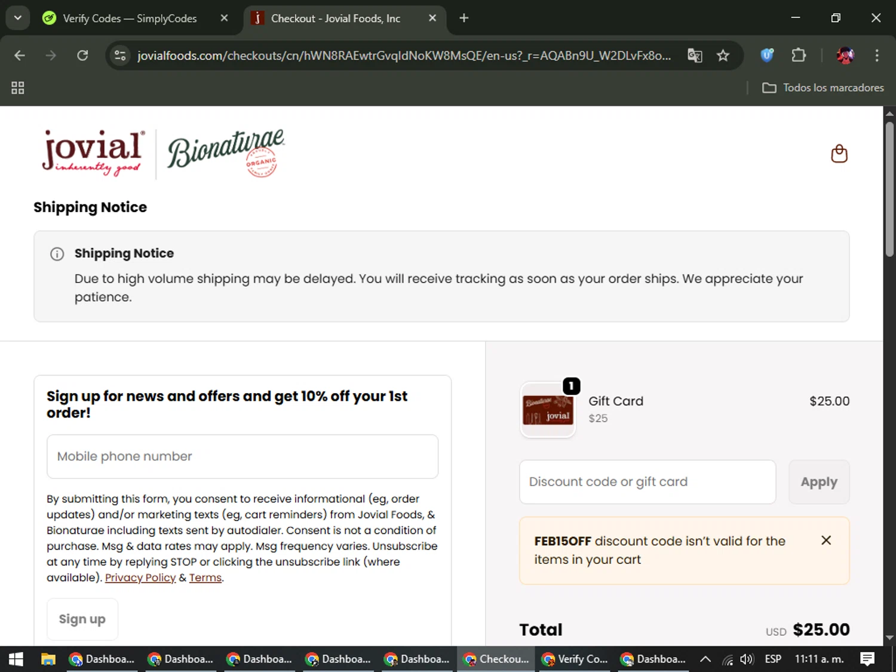The image size is (896, 672).
Task: Switch to Verify Codes — SimplyCodes tab
Action: (130, 19)
